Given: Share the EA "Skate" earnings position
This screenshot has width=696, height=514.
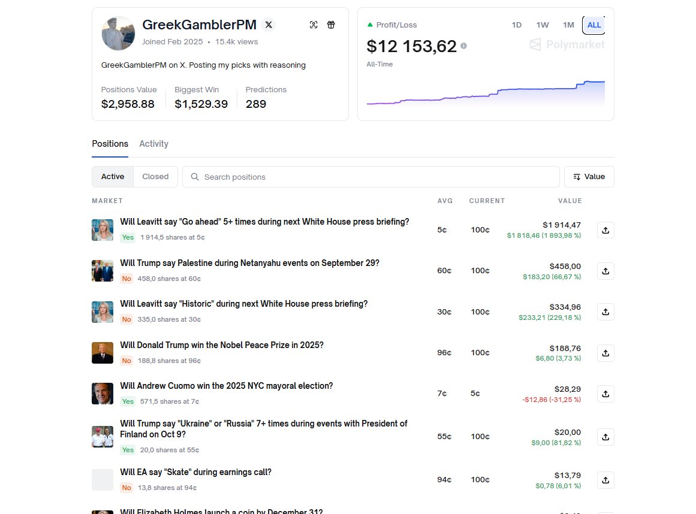Looking at the screenshot, I should click(x=605, y=480).
